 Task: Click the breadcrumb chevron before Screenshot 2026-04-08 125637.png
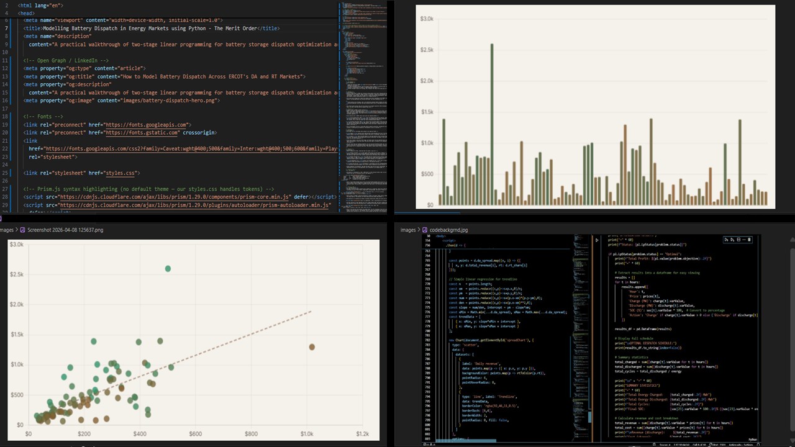[16, 230]
